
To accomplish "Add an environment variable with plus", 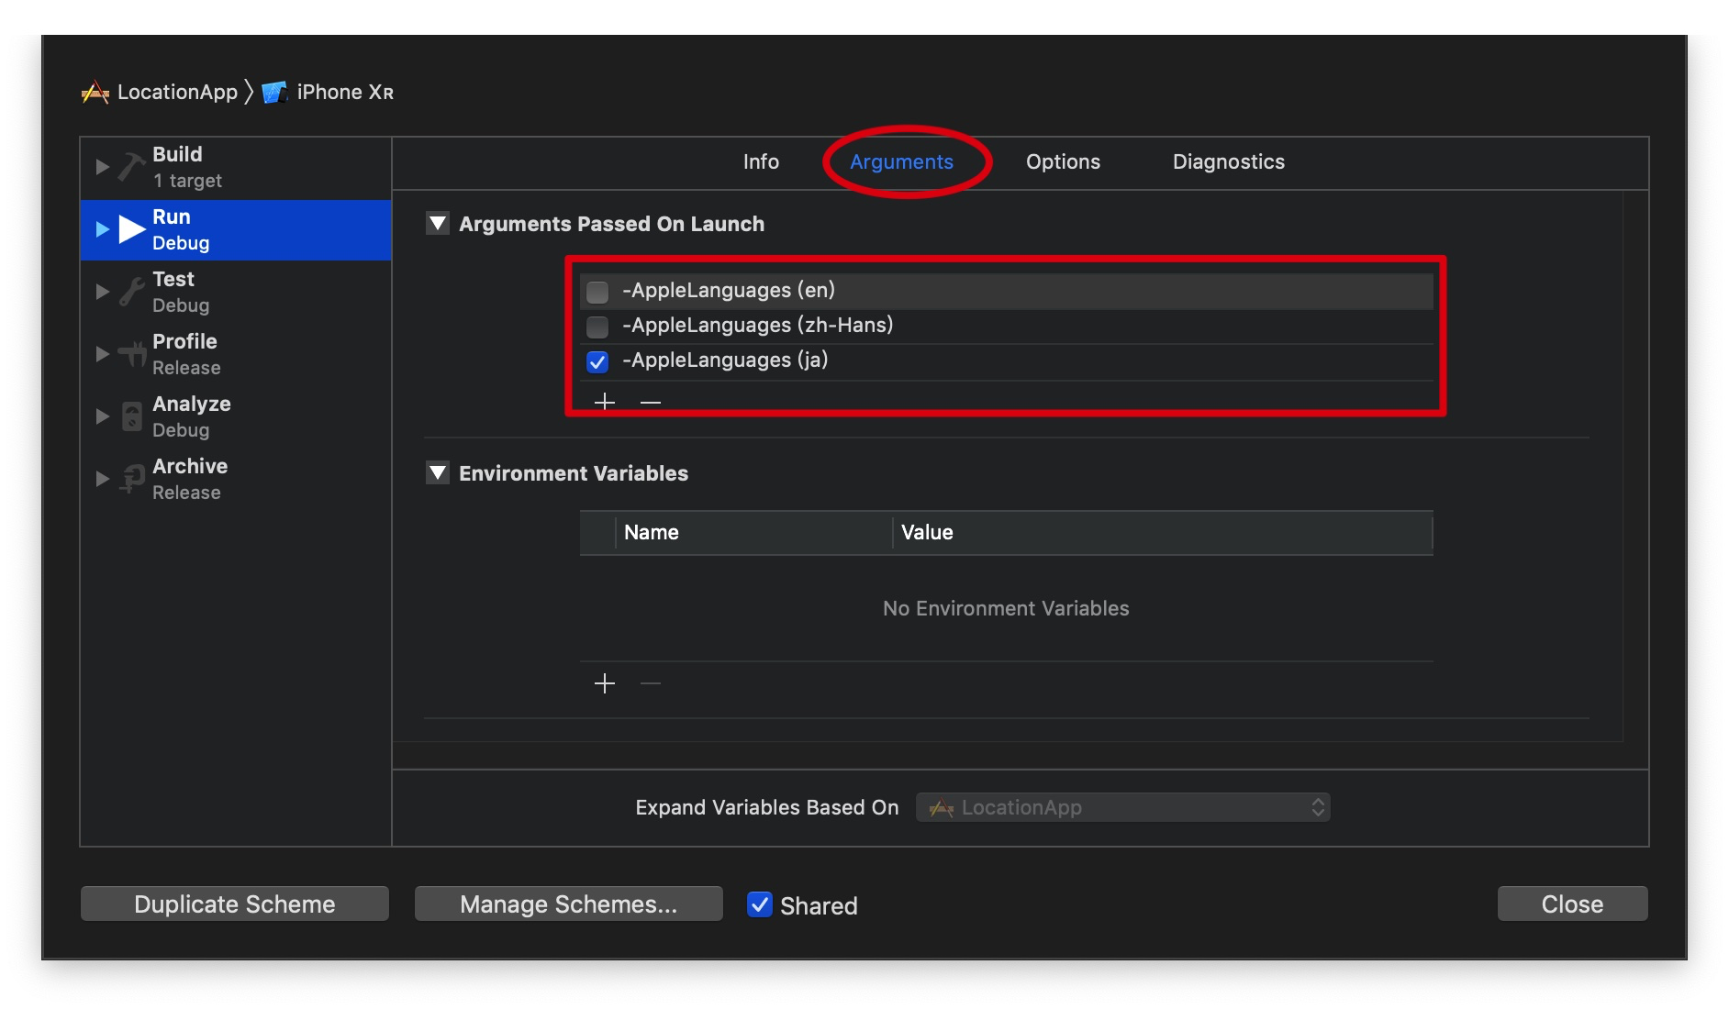I will click(x=605, y=683).
